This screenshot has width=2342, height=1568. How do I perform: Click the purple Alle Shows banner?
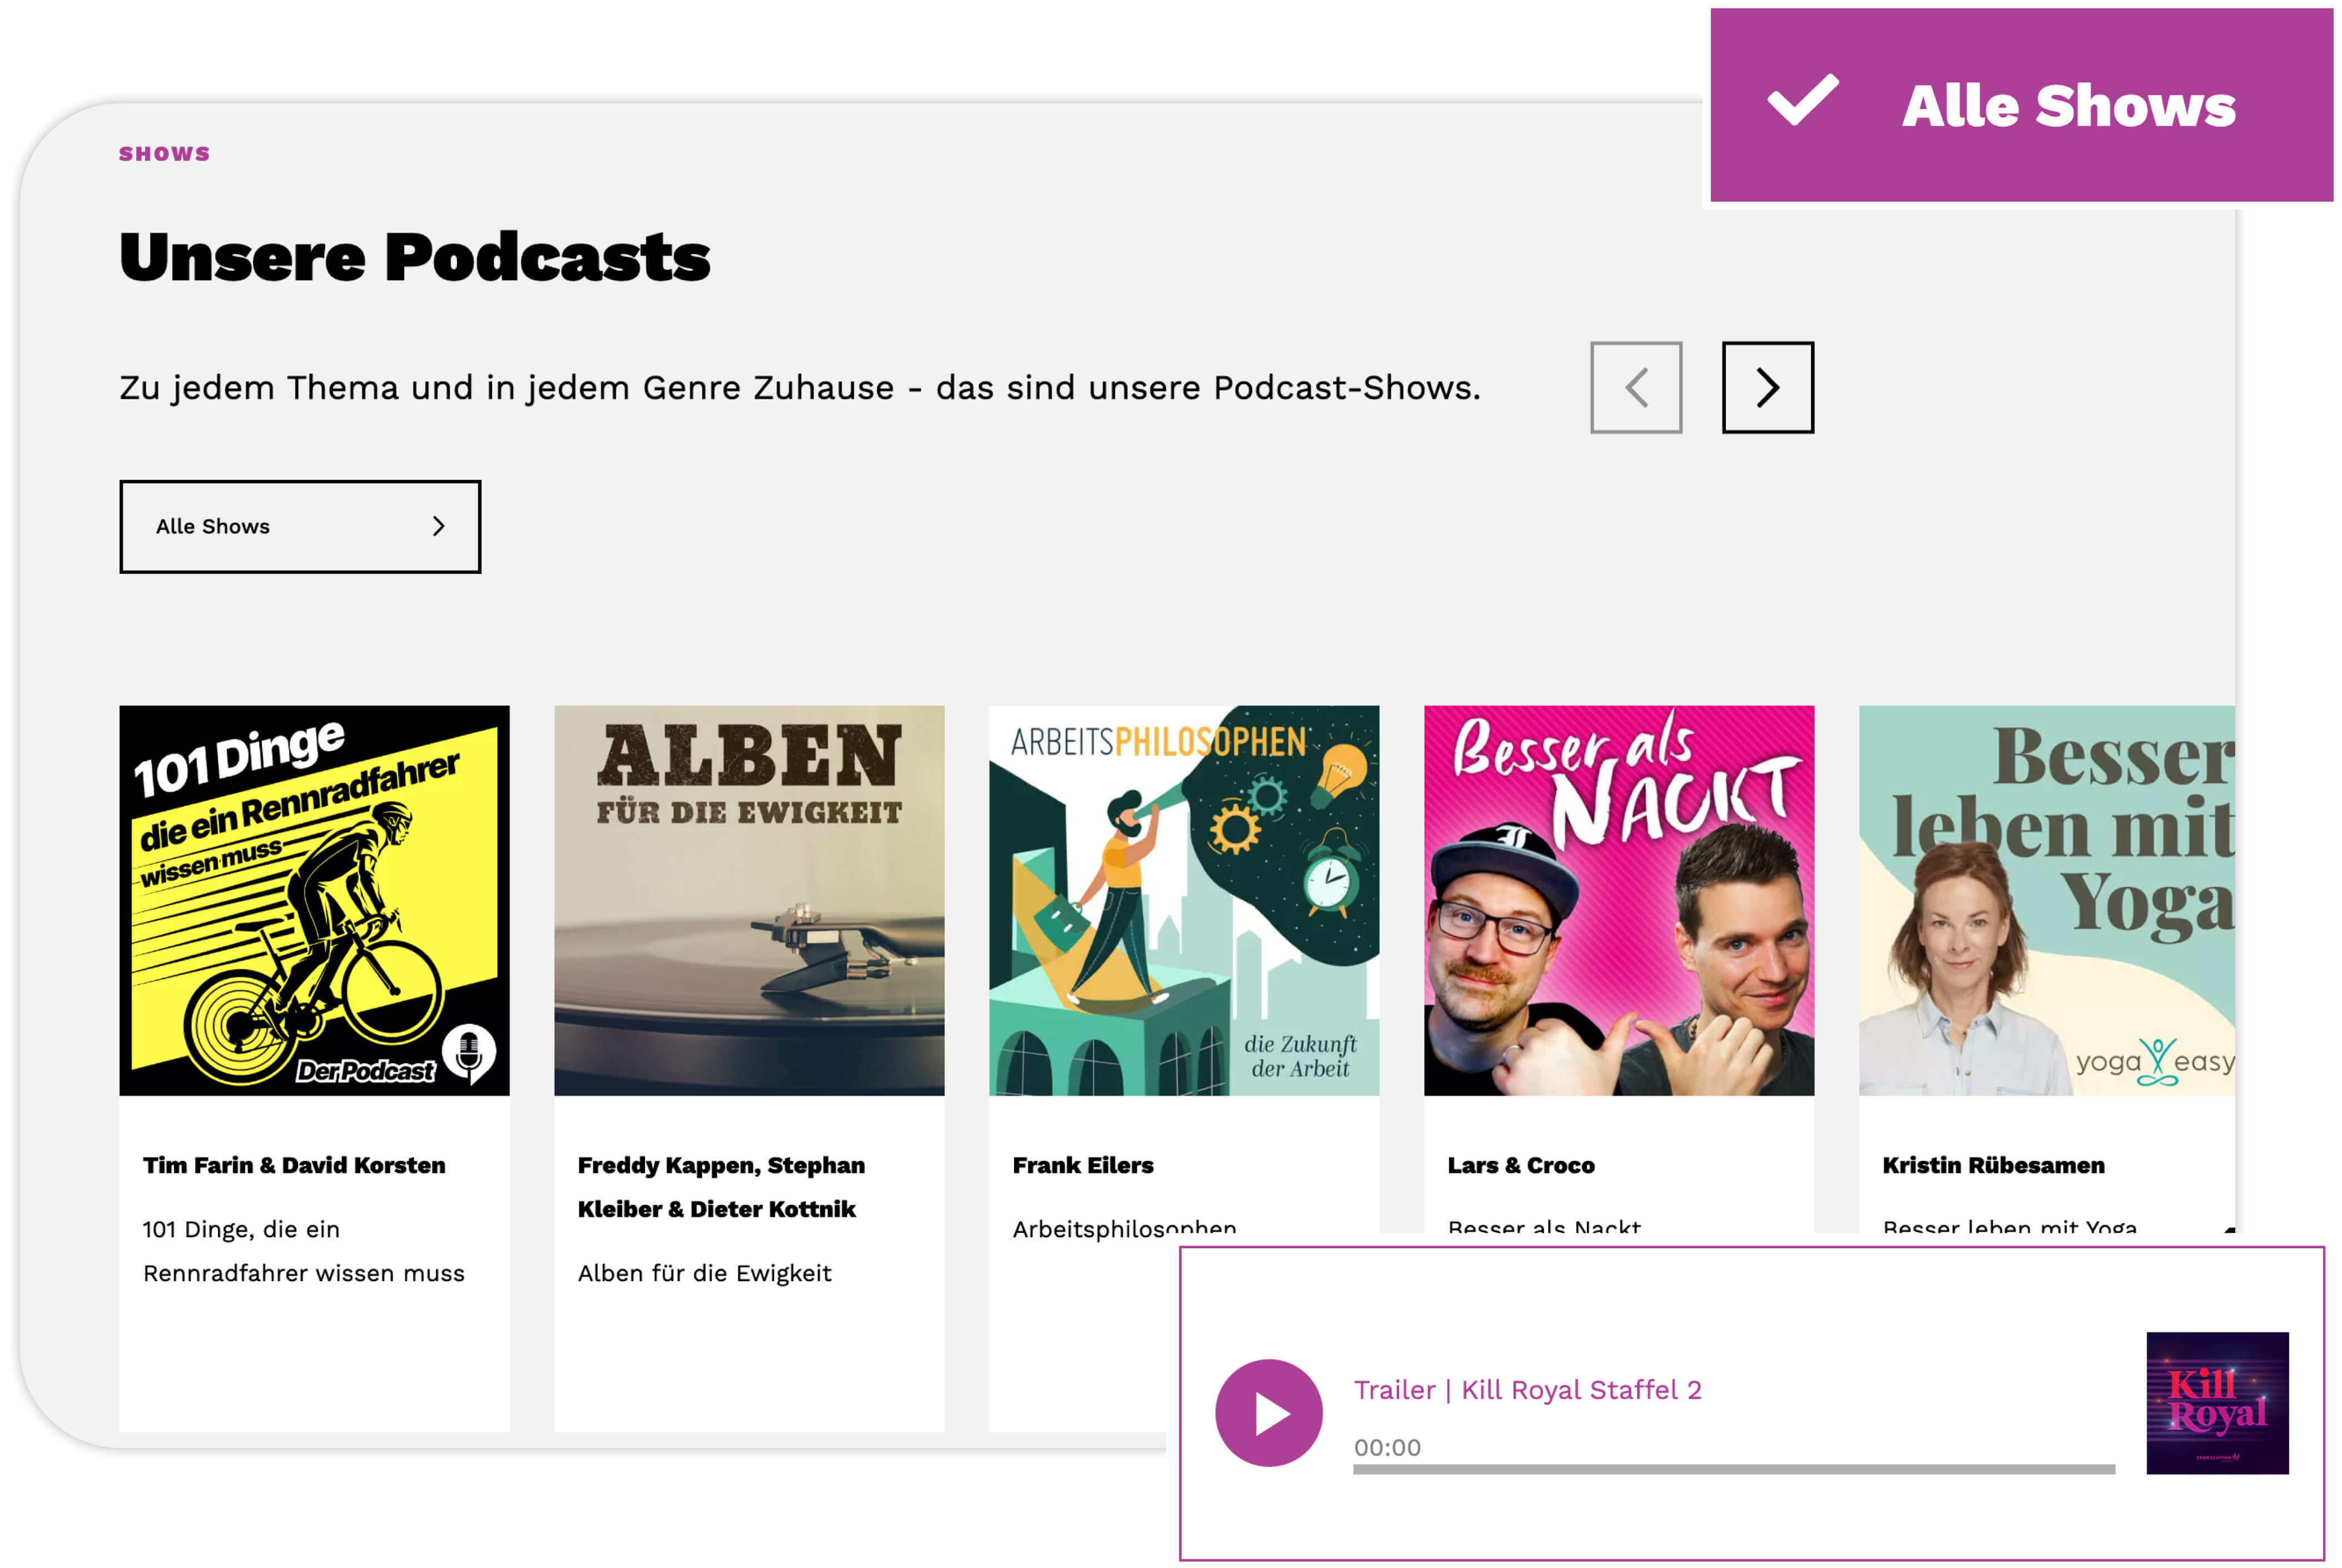2021,105
